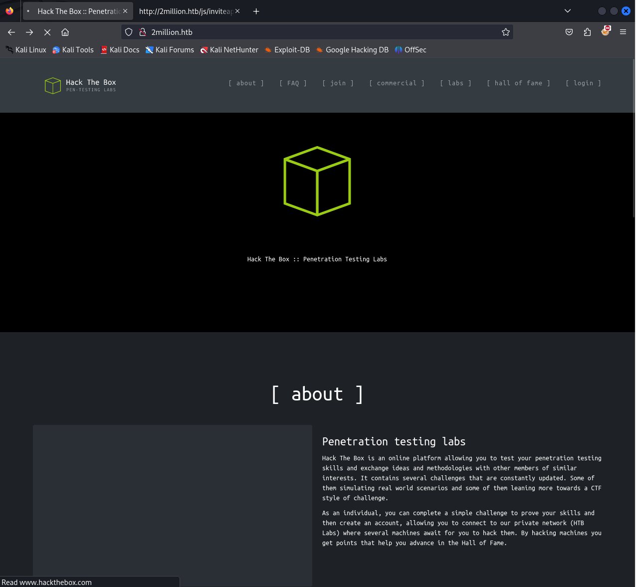Bookmark this page with the star
The height and width of the screenshot is (587, 636).
tap(506, 32)
